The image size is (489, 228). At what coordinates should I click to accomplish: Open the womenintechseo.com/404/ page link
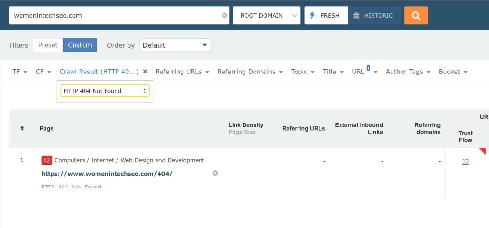point(107,174)
